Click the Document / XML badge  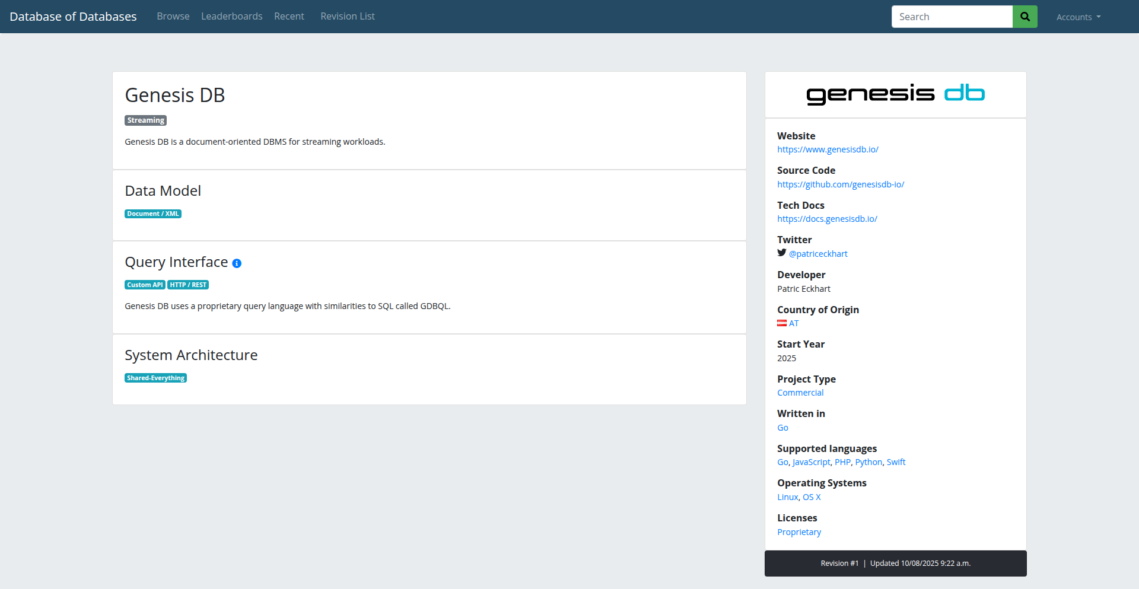tap(153, 214)
